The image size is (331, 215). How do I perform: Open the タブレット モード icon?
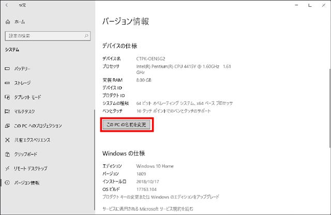pos(7,97)
